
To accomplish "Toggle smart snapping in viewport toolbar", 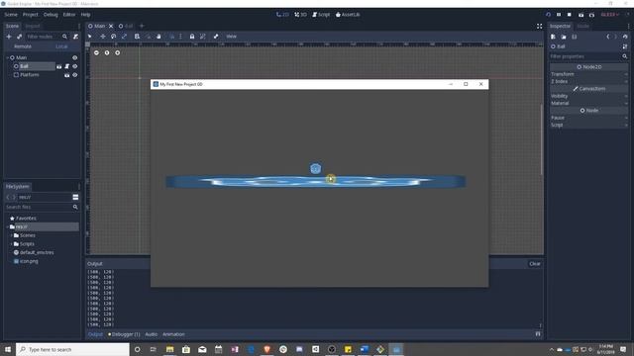I will tap(171, 37).
